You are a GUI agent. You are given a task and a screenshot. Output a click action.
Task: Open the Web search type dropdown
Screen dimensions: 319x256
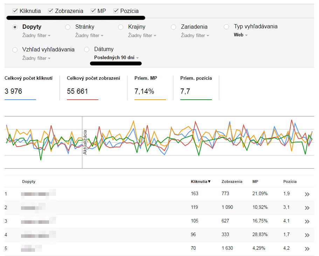[x=241, y=35]
